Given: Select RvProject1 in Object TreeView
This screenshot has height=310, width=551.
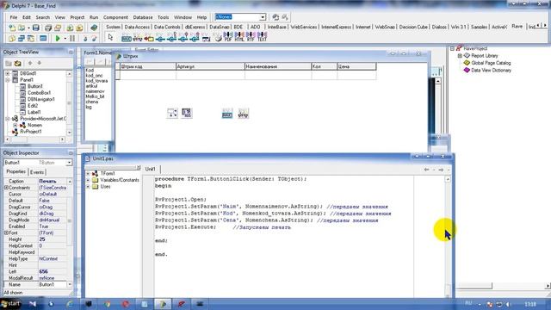Looking at the screenshot, I should (x=31, y=132).
